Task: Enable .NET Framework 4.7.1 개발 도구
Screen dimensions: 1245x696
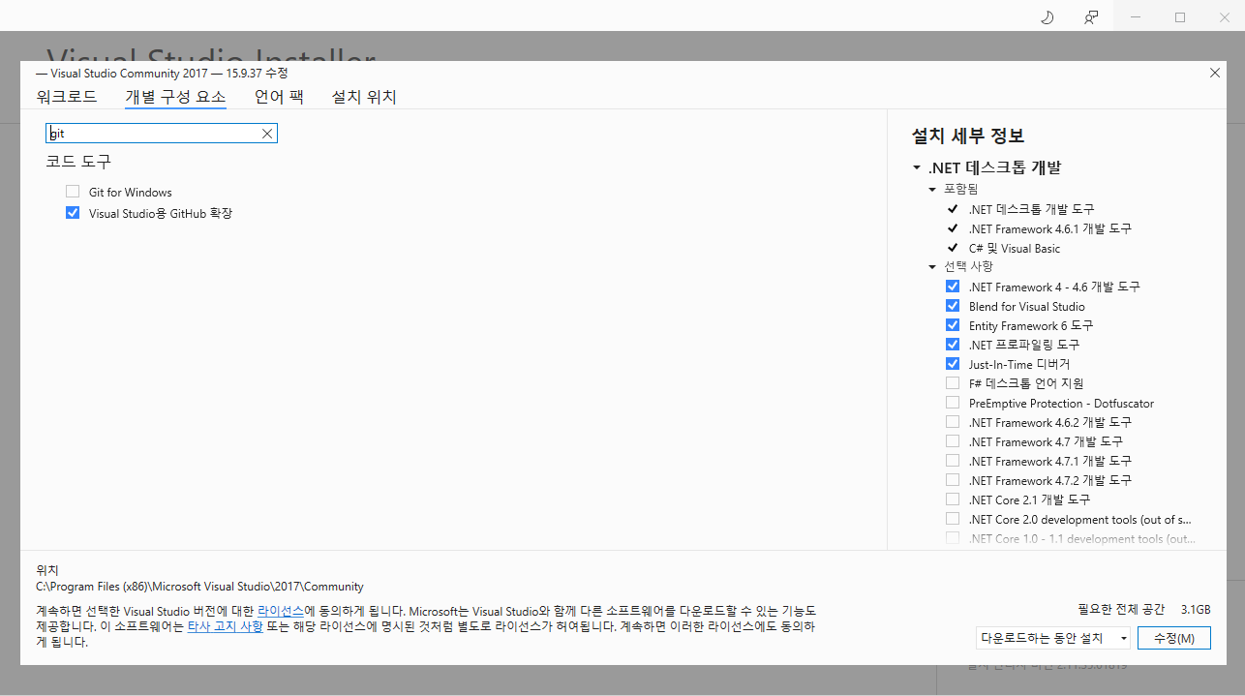Action: tap(953, 461)
